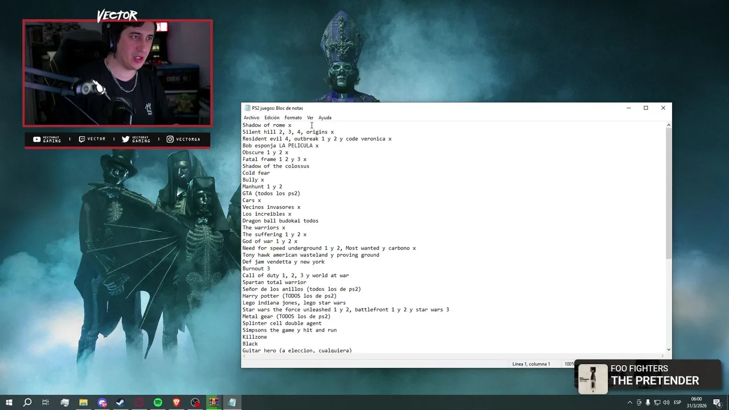Click the 'Need for speed underground' line

329,248
